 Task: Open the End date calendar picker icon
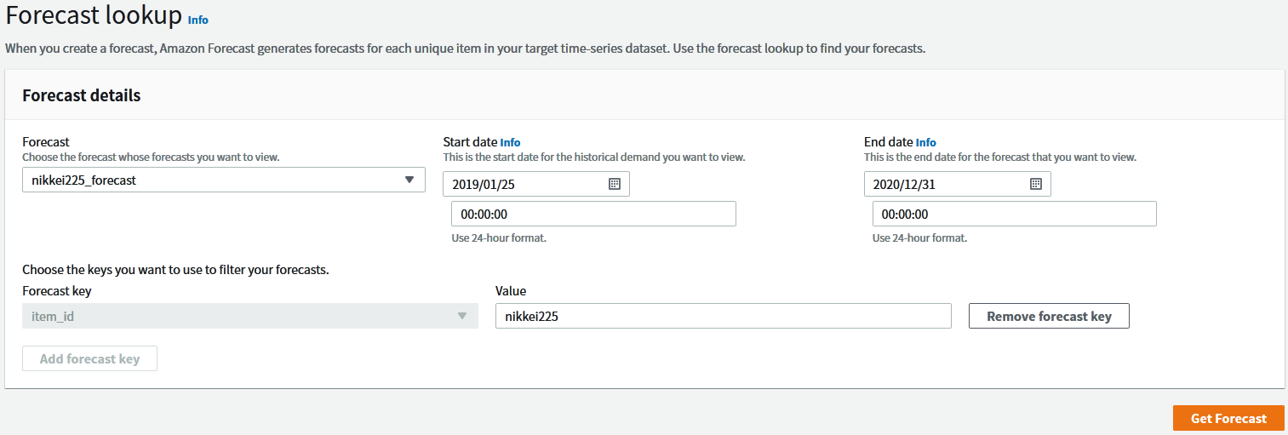1035,184
